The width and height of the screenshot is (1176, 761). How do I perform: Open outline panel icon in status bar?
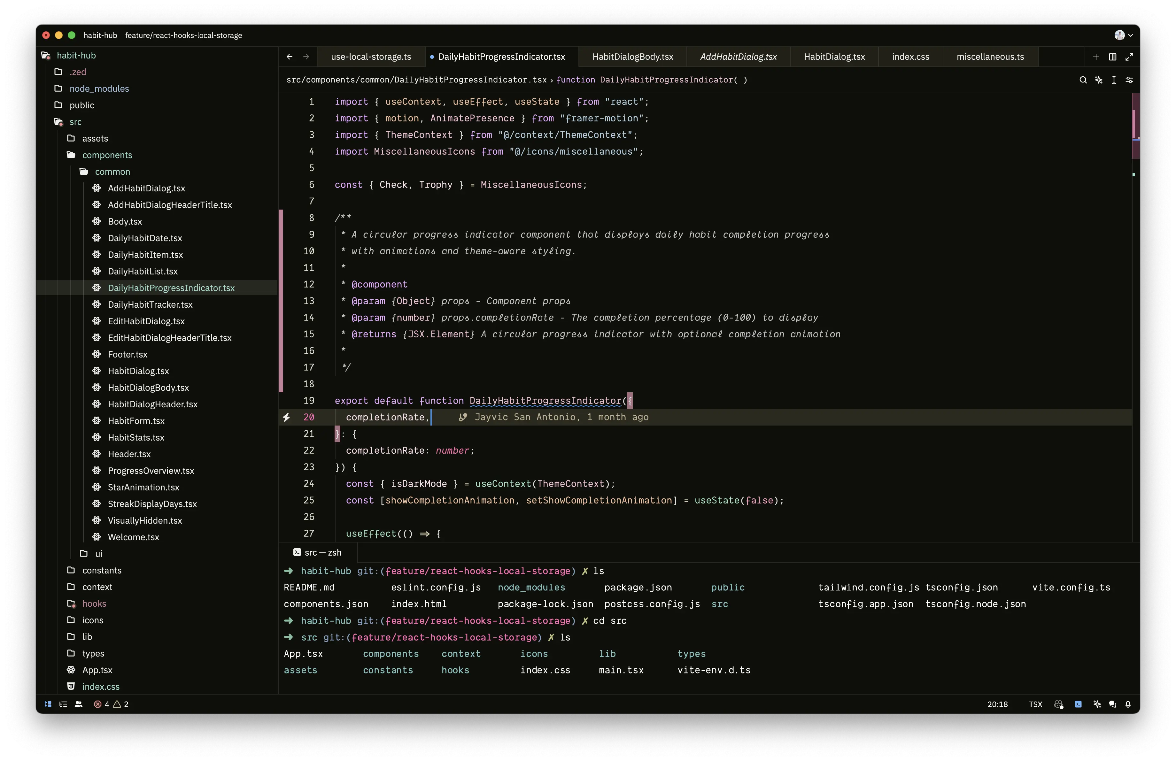pos(63,704)
